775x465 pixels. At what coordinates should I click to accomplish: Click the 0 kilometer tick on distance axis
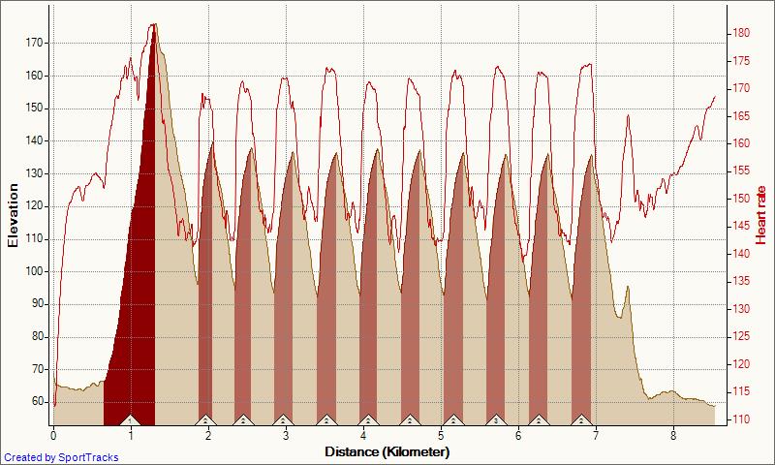[53, 436]
